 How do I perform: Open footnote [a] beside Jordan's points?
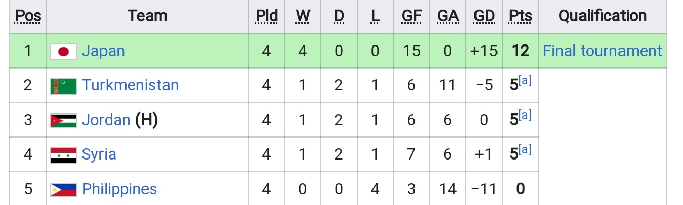(525, 115)
